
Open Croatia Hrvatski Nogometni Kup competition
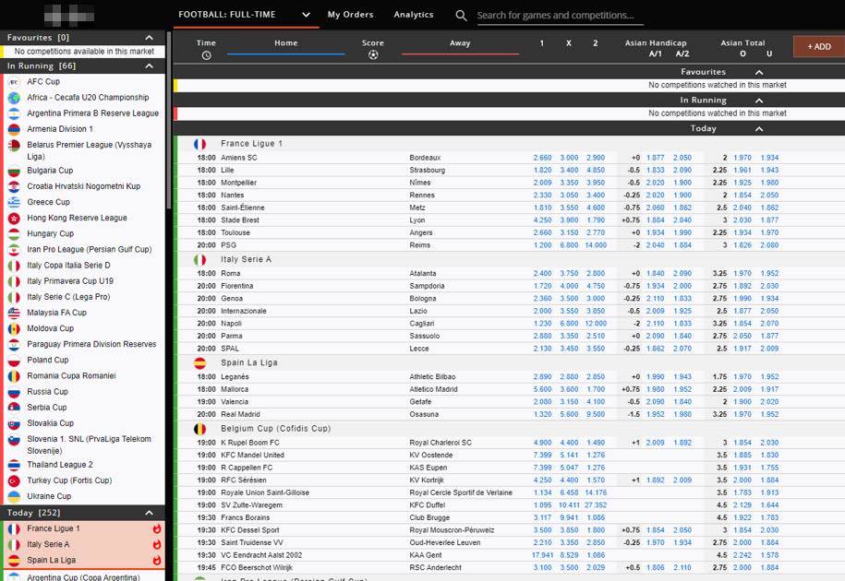click(x=83, y=186)
